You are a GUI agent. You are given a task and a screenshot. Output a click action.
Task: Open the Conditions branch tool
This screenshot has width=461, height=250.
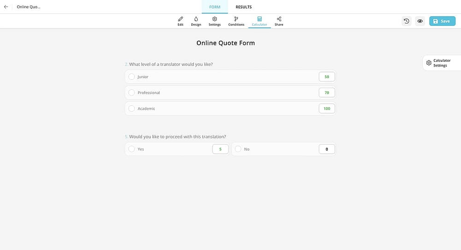[236, 21]
